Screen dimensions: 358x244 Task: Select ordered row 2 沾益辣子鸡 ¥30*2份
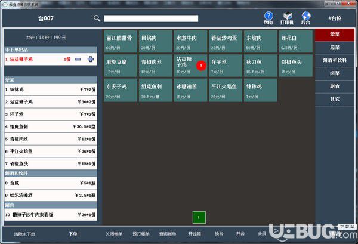(x=51, y=102)
